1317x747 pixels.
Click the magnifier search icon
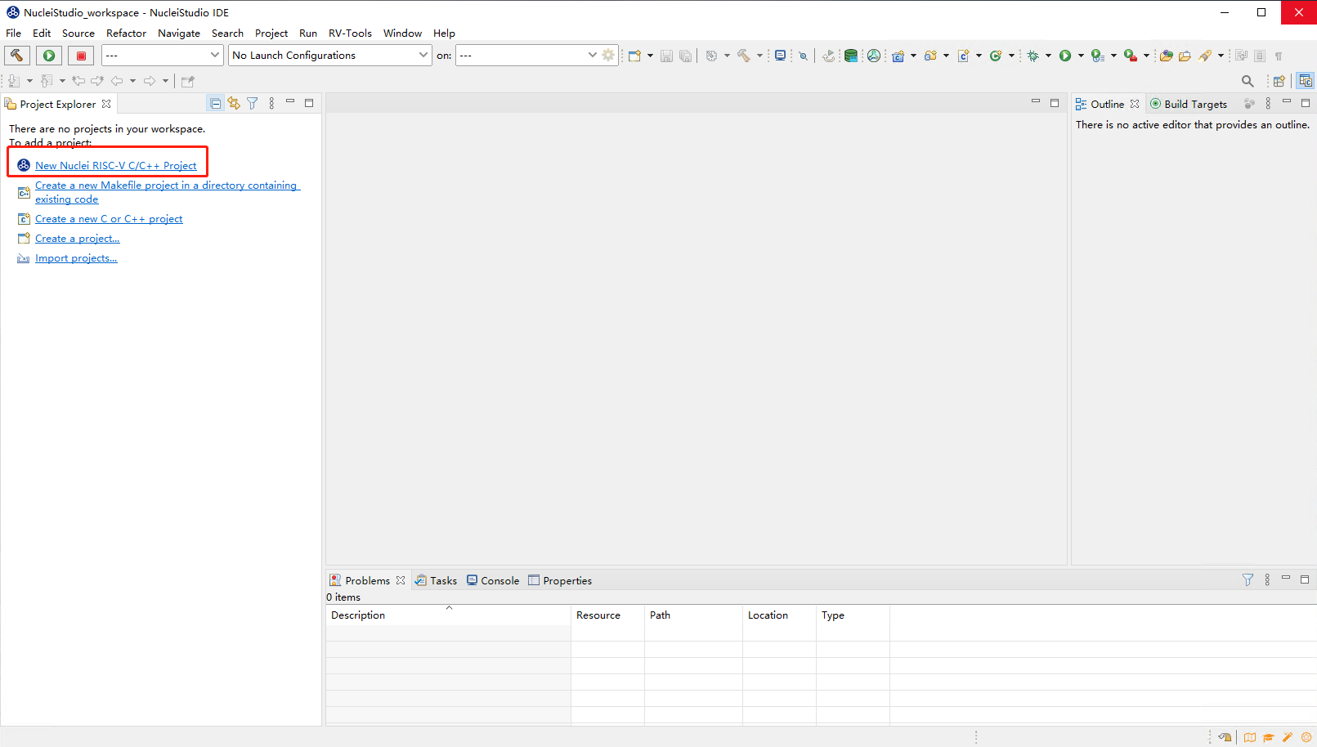(1248, 81)
